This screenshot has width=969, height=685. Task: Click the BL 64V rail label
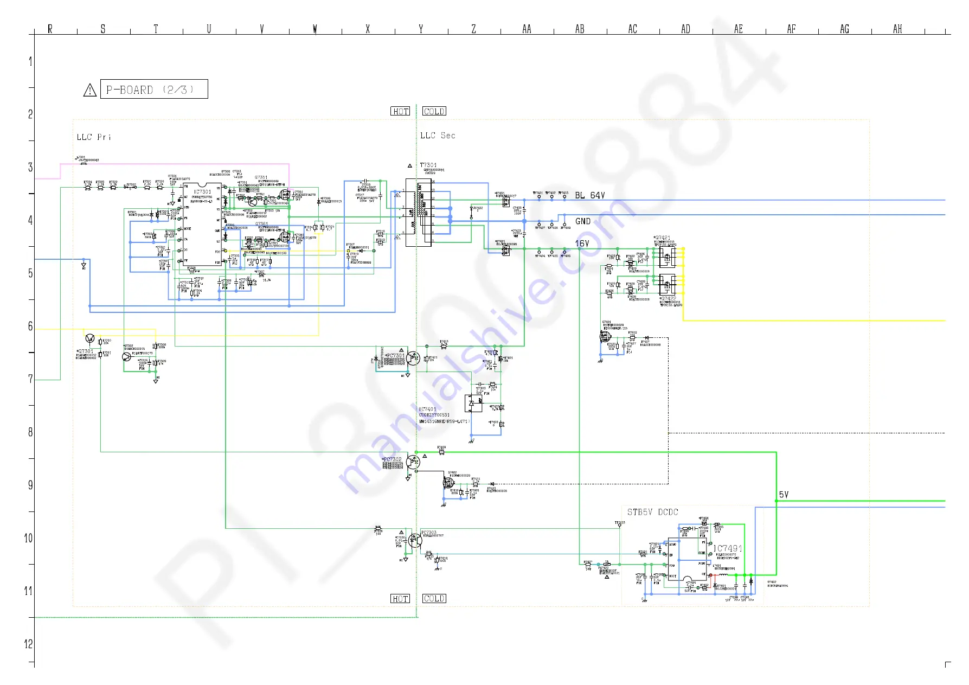click(590, 195)
